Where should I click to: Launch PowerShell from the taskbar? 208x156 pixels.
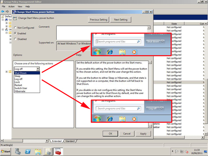pyautogui.click(x=28, y=151)
